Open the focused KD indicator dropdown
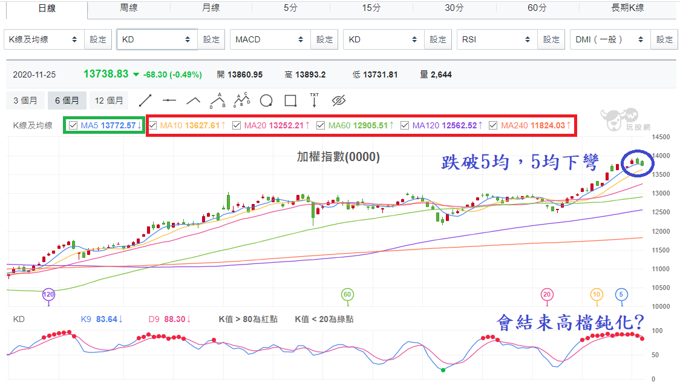Viewport: 680px width, 382px height. click(x=157, y=39)
